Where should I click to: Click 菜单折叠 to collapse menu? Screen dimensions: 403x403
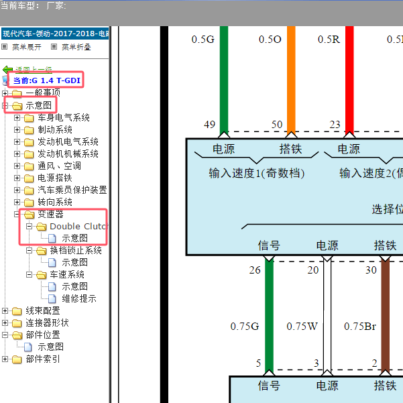click(76, 47)
